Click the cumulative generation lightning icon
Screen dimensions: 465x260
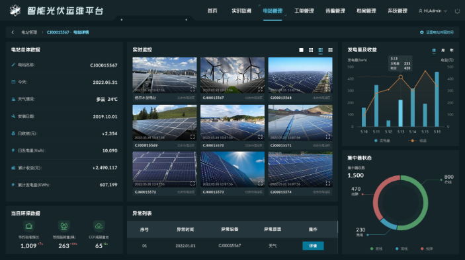coord(13,185)
